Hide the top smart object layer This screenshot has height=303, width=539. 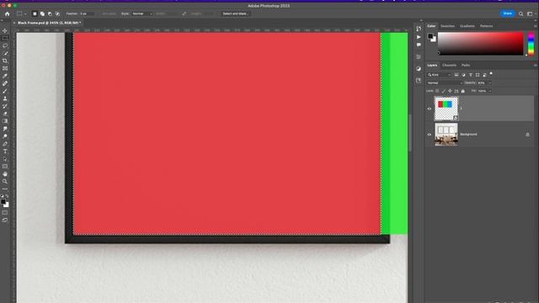(x=429, y=109)
